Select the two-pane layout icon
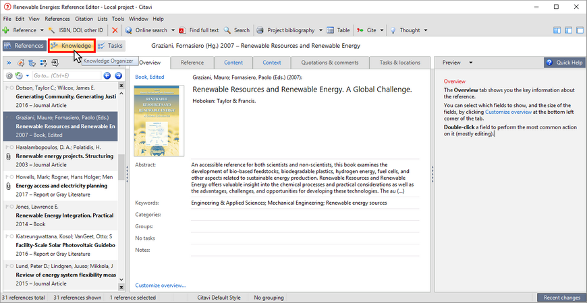Screen dimensions: 587x303 pyautogui.click(x=569, y=30)
